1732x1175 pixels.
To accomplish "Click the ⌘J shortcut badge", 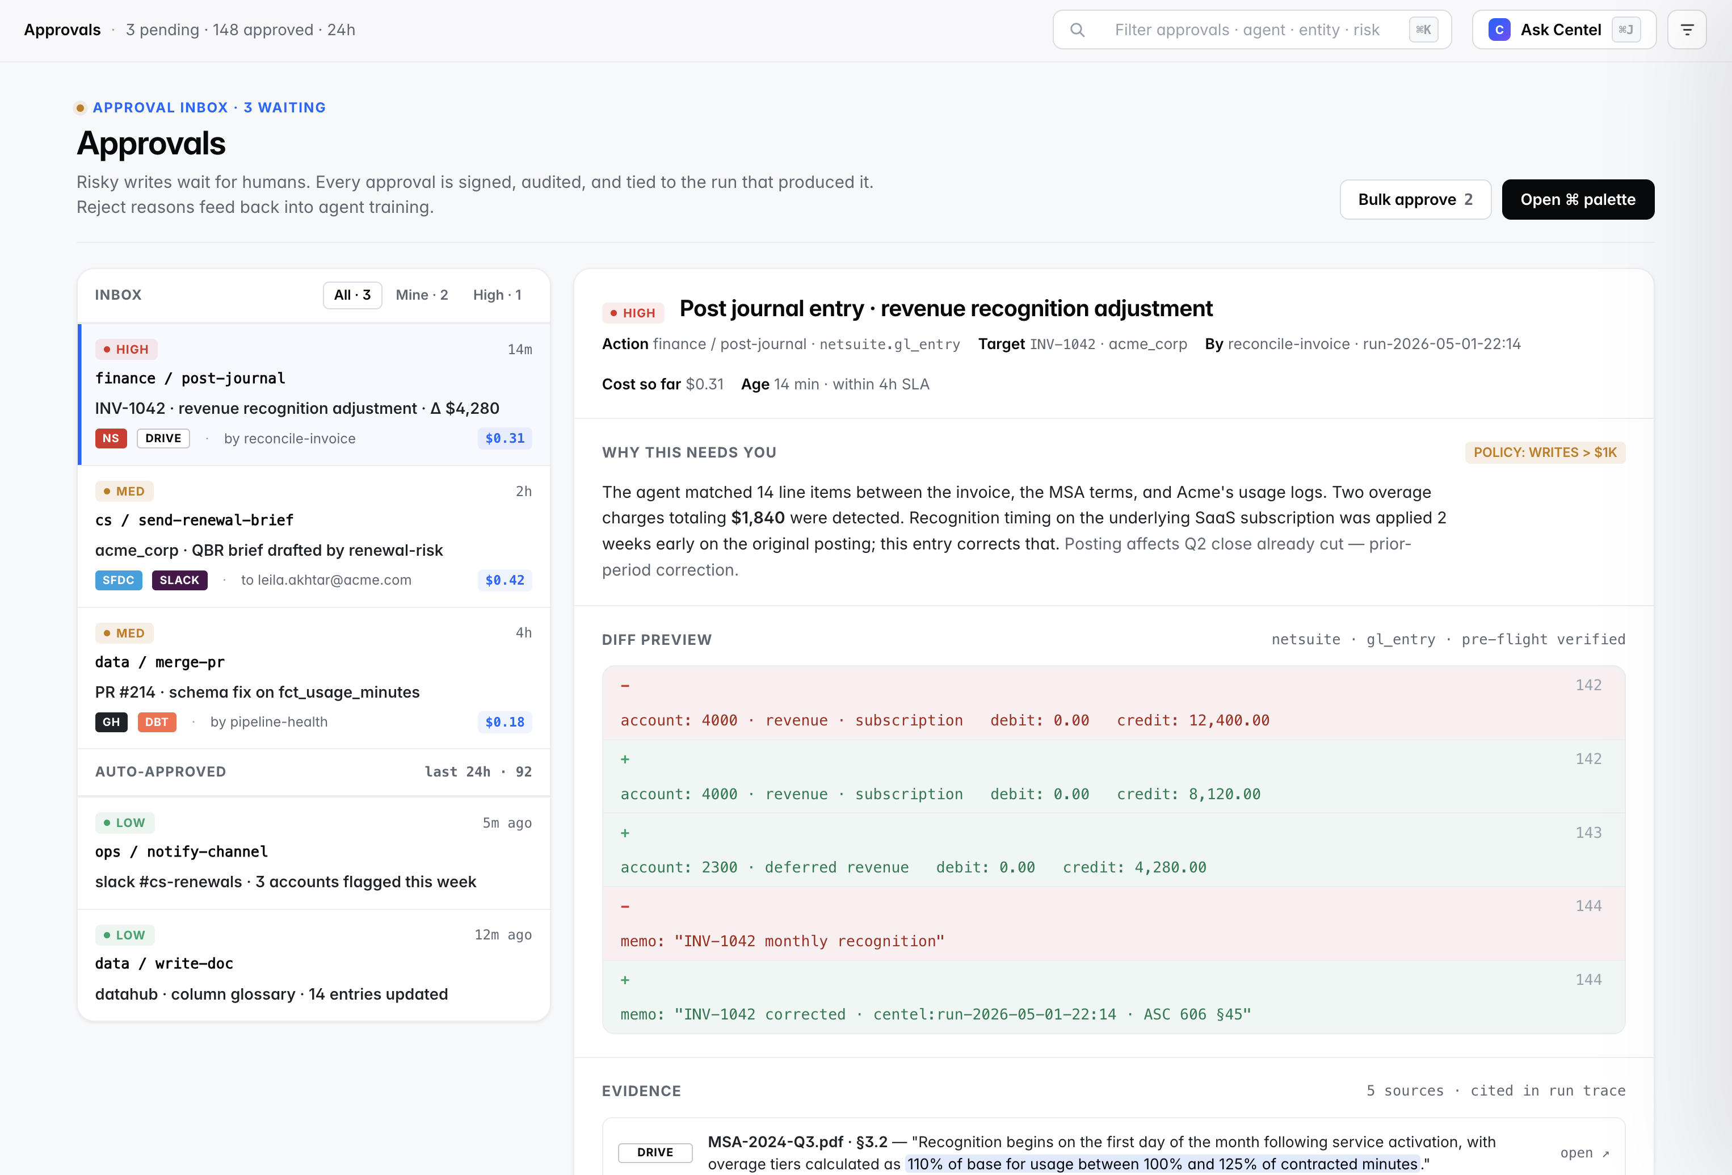I will tap(1625, 30).
